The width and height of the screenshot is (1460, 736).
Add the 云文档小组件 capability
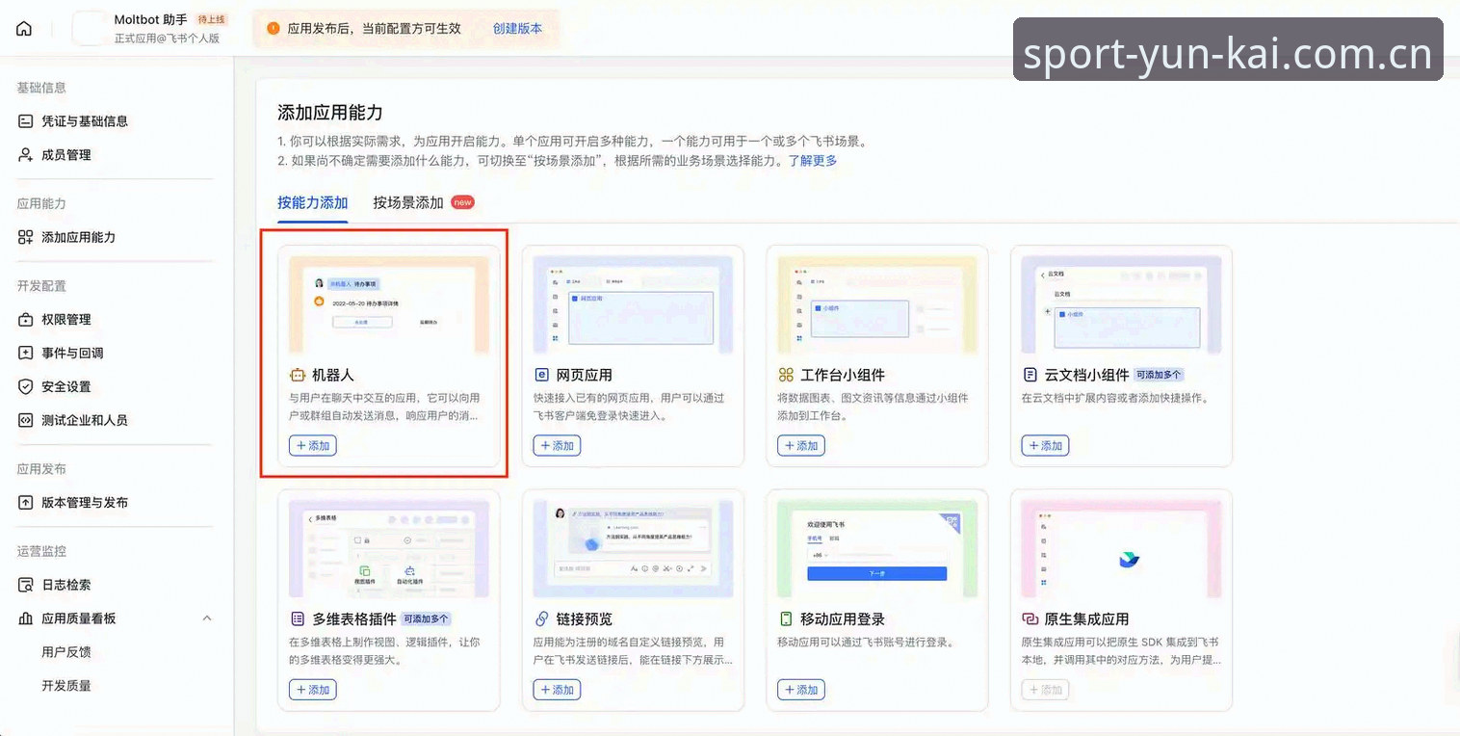pyautogui.click(x=1045, y=446)
